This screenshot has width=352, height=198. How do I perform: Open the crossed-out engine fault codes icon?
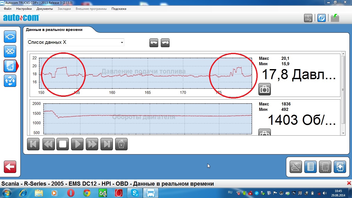click(x=10, y=51)
